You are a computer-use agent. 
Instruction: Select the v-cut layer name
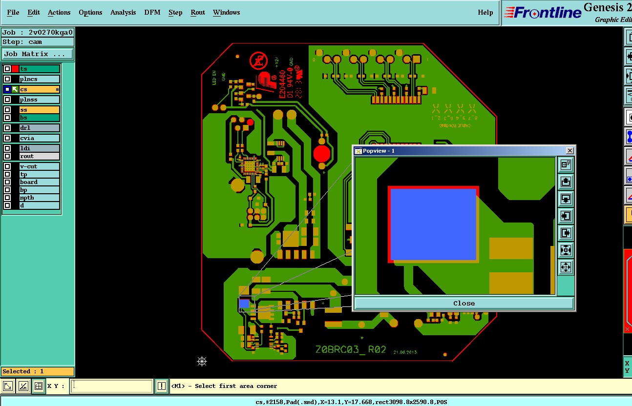tap(40, 166)
